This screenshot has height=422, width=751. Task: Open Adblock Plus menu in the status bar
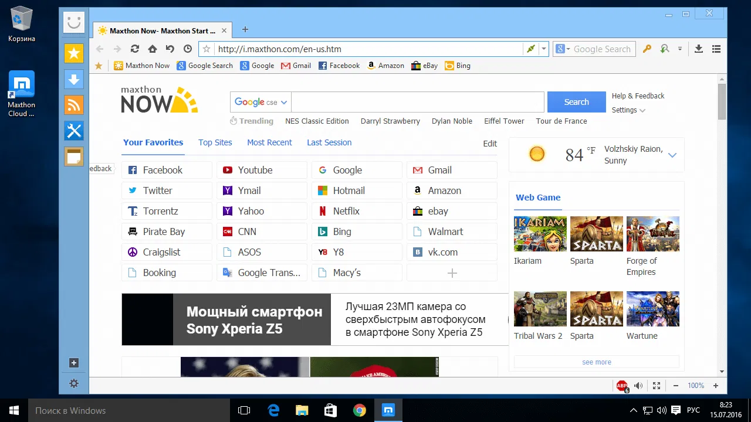622,386
